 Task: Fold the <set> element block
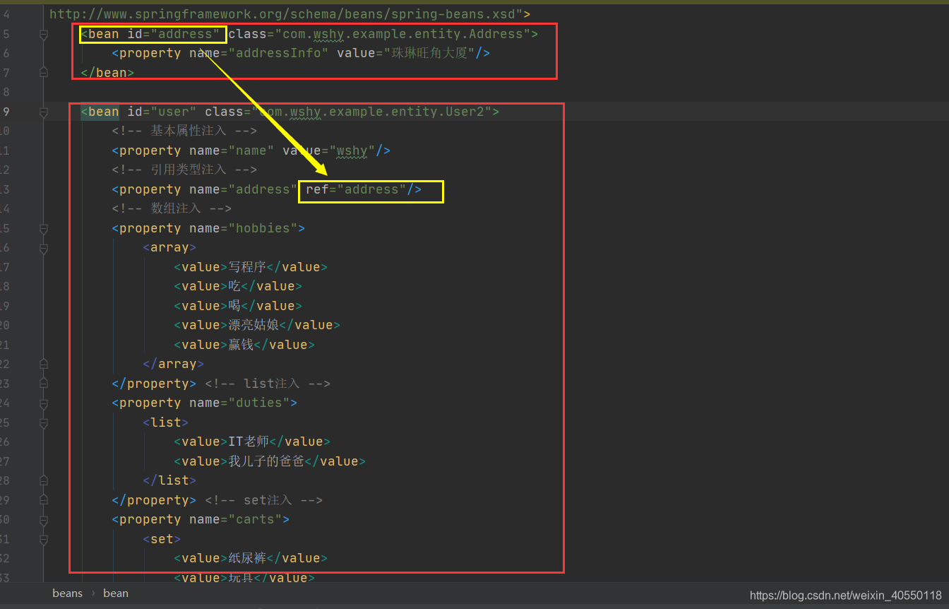[x=44, y=539]
